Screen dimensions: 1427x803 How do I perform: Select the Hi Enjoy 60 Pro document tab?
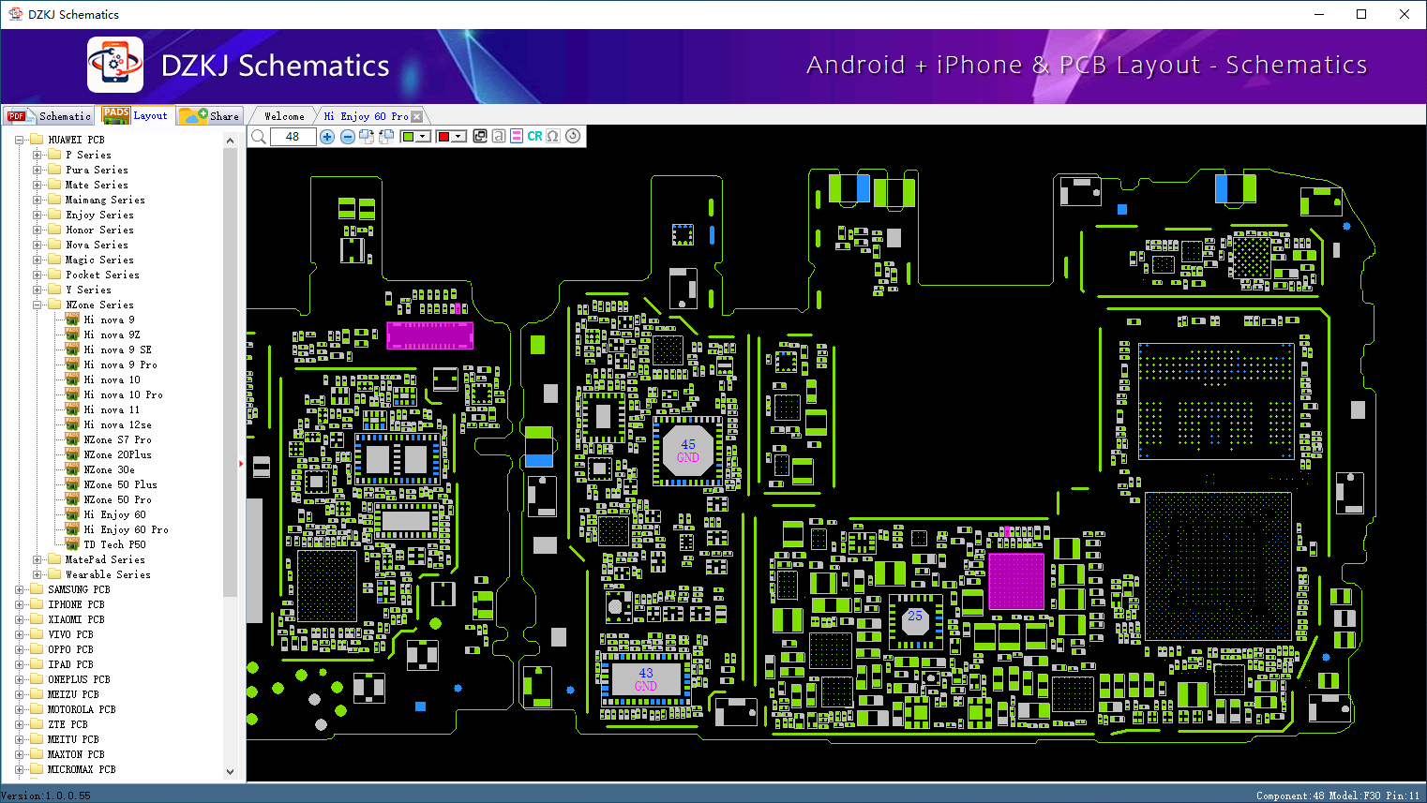[366, 116]
